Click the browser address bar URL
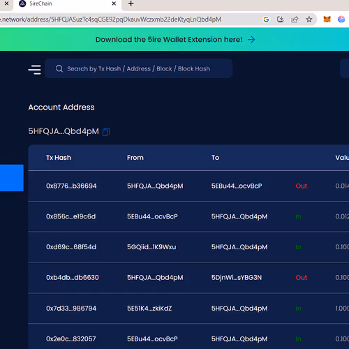 coord(112,20)
